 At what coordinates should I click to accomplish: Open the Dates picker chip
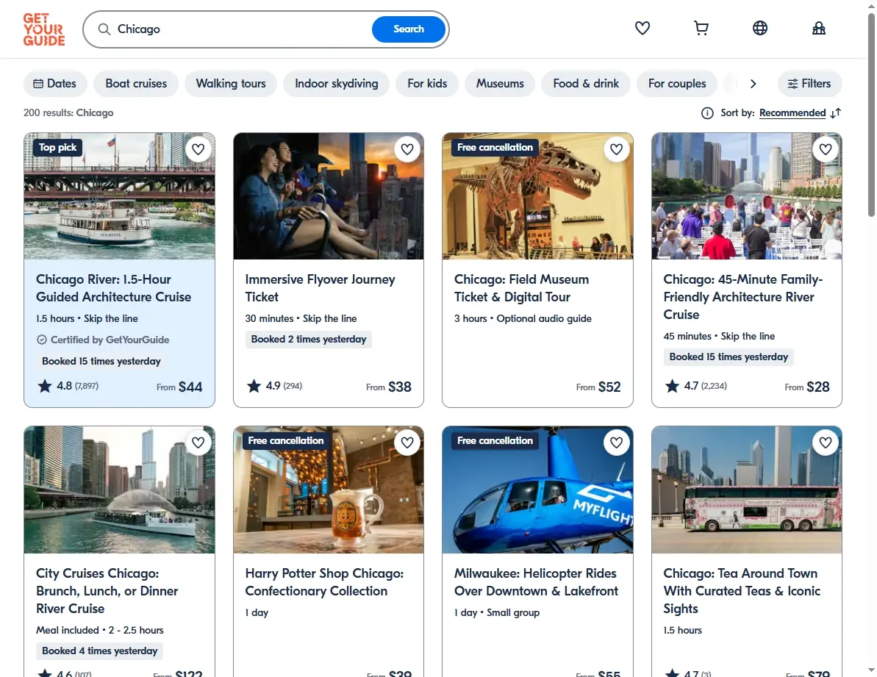click(x=55, y=83)
